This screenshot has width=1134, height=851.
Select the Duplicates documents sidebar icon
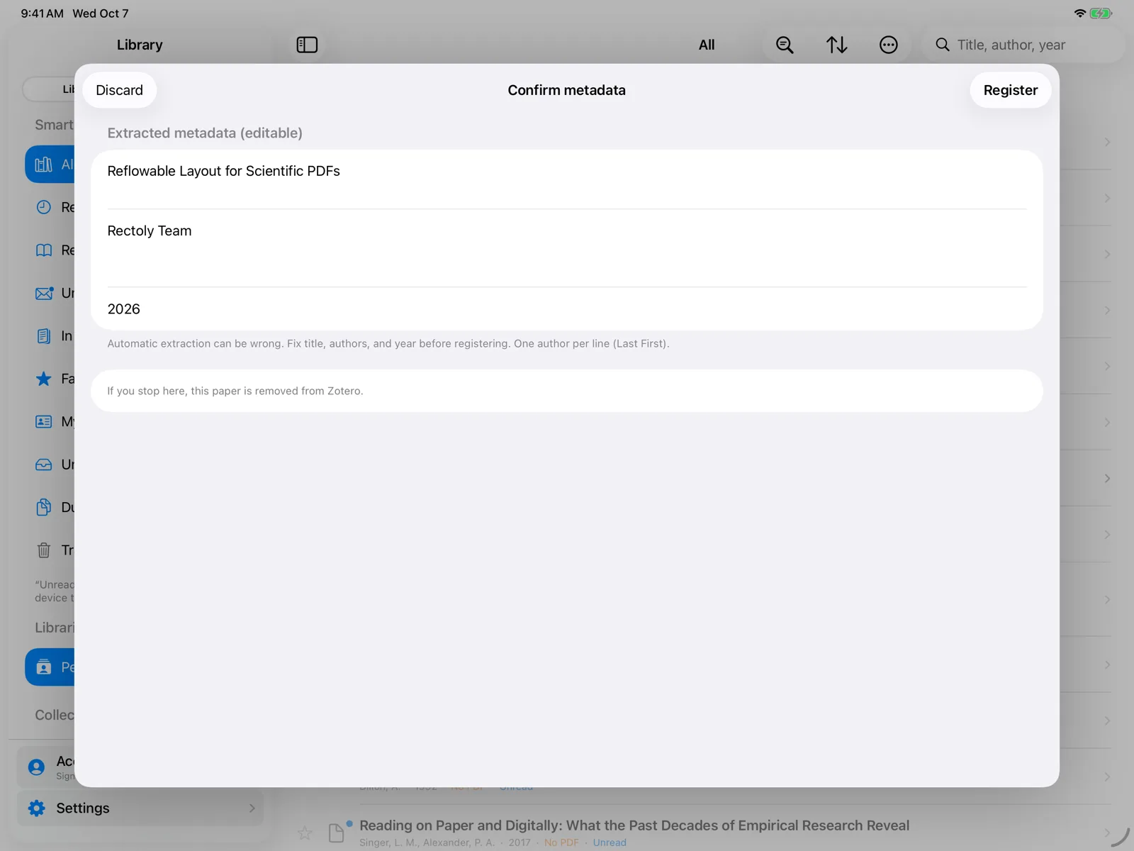tap(44, 507)
